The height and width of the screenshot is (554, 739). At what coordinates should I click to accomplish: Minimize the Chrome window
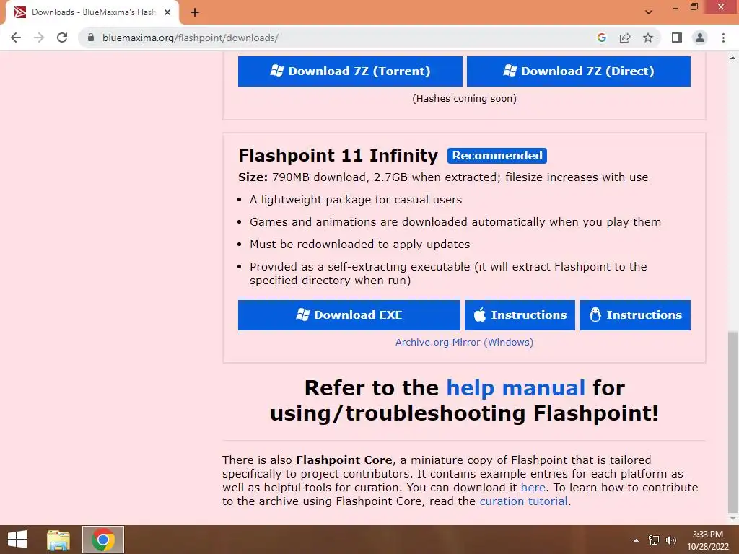coord(675,7)
